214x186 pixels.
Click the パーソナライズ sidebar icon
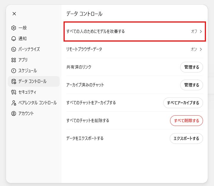13,49
